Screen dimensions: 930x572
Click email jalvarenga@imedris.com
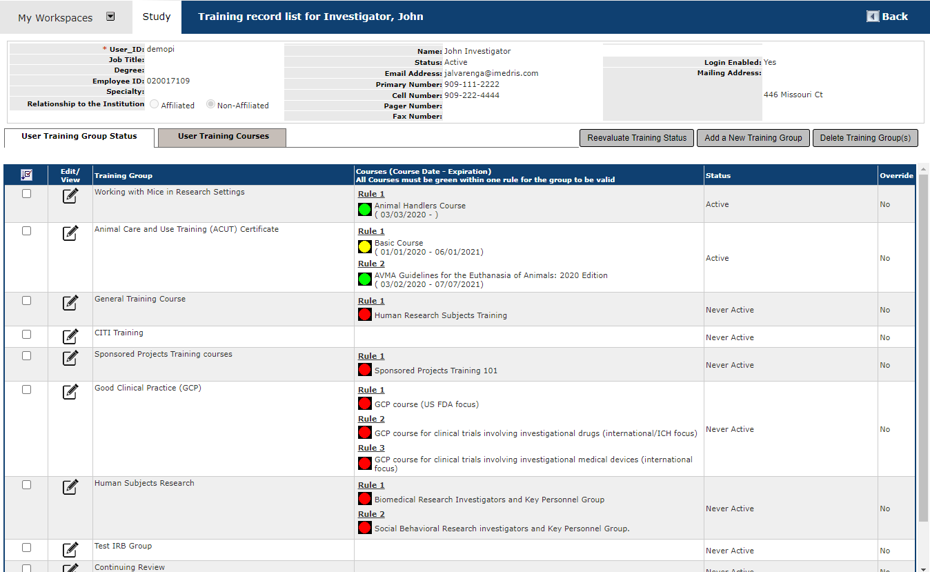click(x=491, y=73)
